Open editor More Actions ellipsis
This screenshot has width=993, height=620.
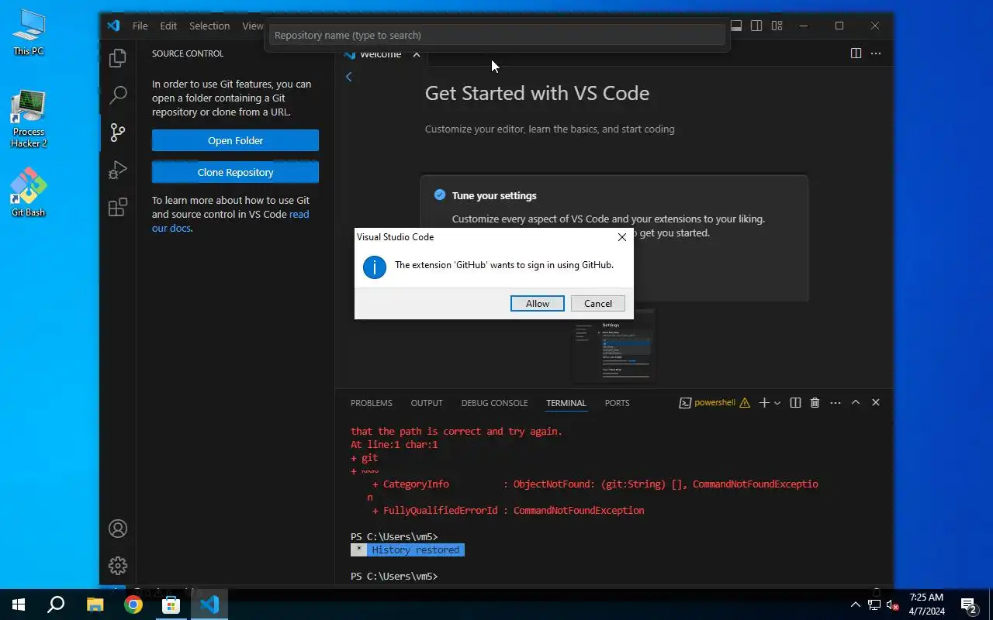pyautogui.click(x=876, y=53)
